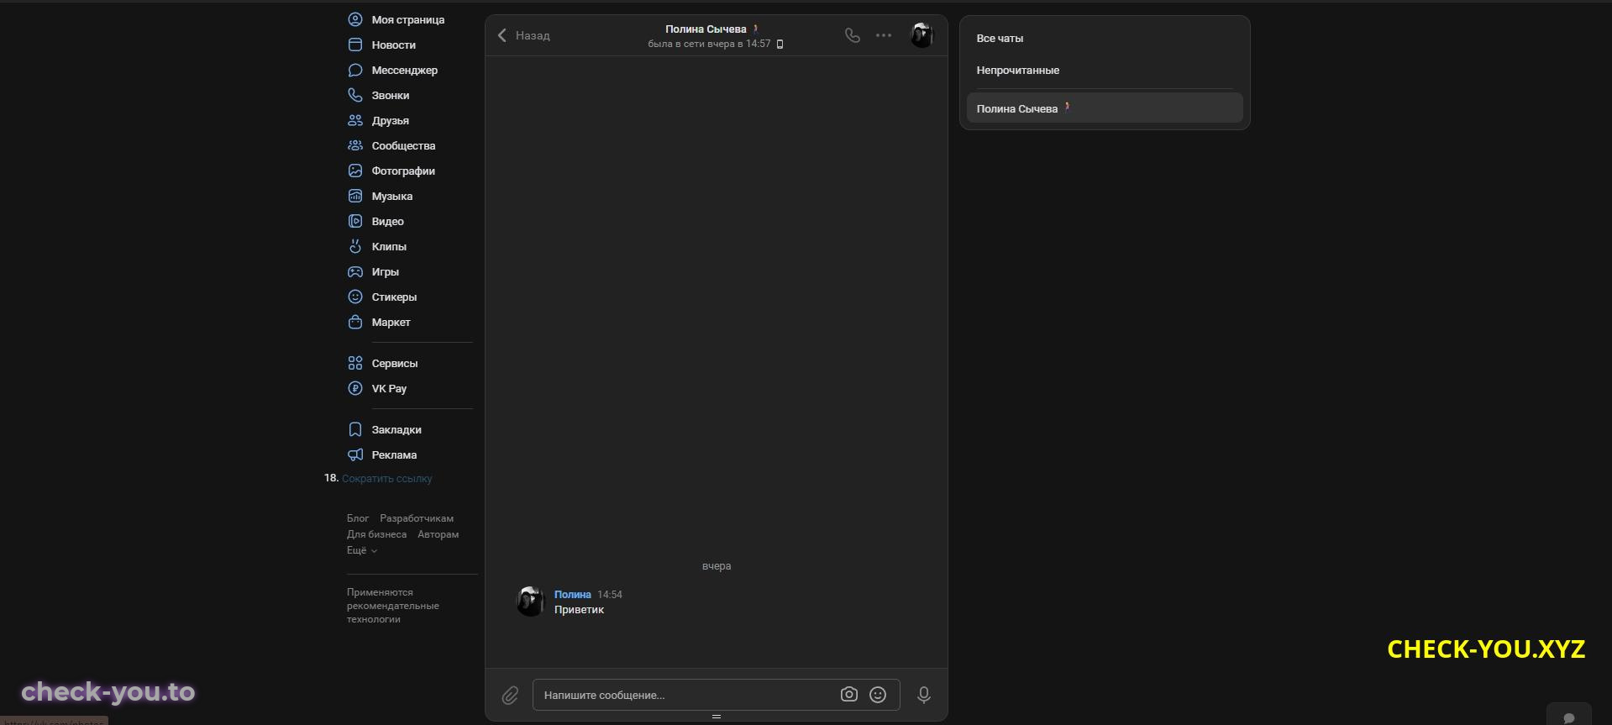Screen dimensions: 1612x725
Task: Start a call with phone icon in chat header
Action: tap(853, 35)
